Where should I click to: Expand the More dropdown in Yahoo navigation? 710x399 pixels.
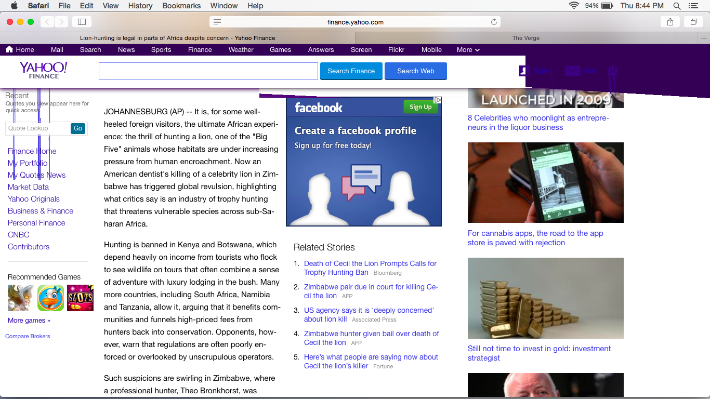(468, 50)
